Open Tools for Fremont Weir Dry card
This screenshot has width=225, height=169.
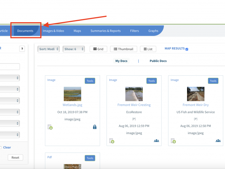(213, 81)
